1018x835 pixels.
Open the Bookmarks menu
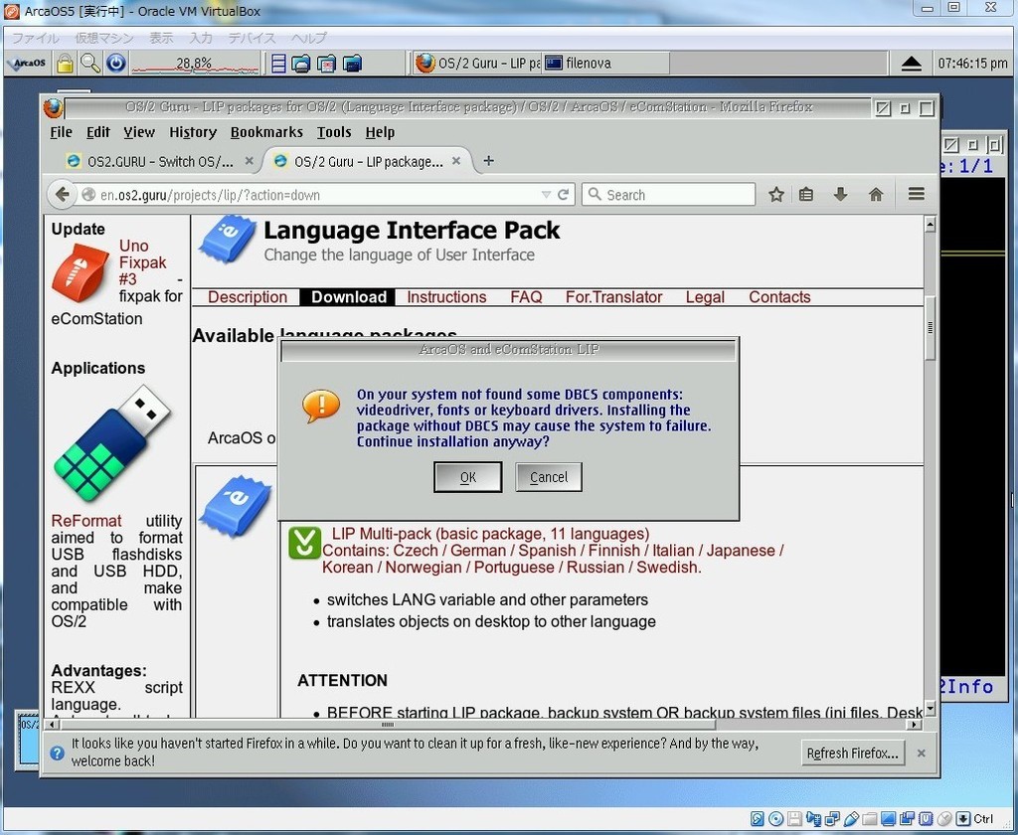point(266,132)
